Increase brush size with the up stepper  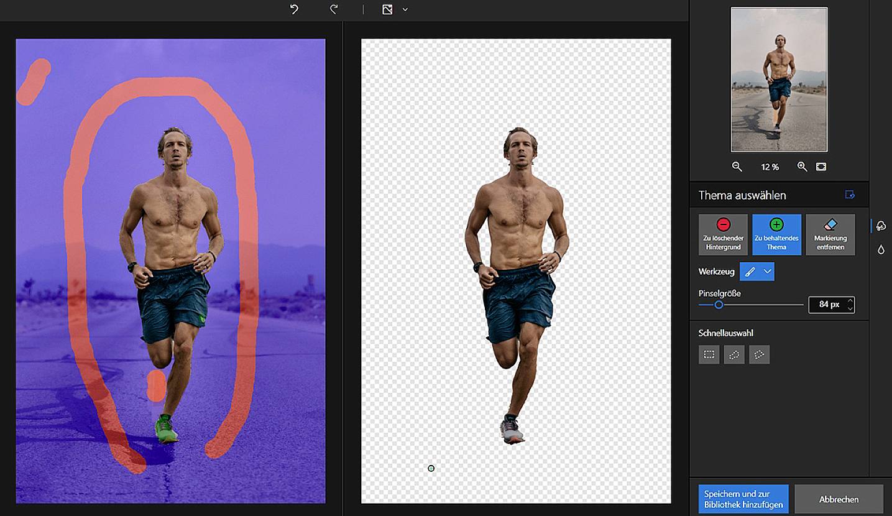click(x=850, y=301)
